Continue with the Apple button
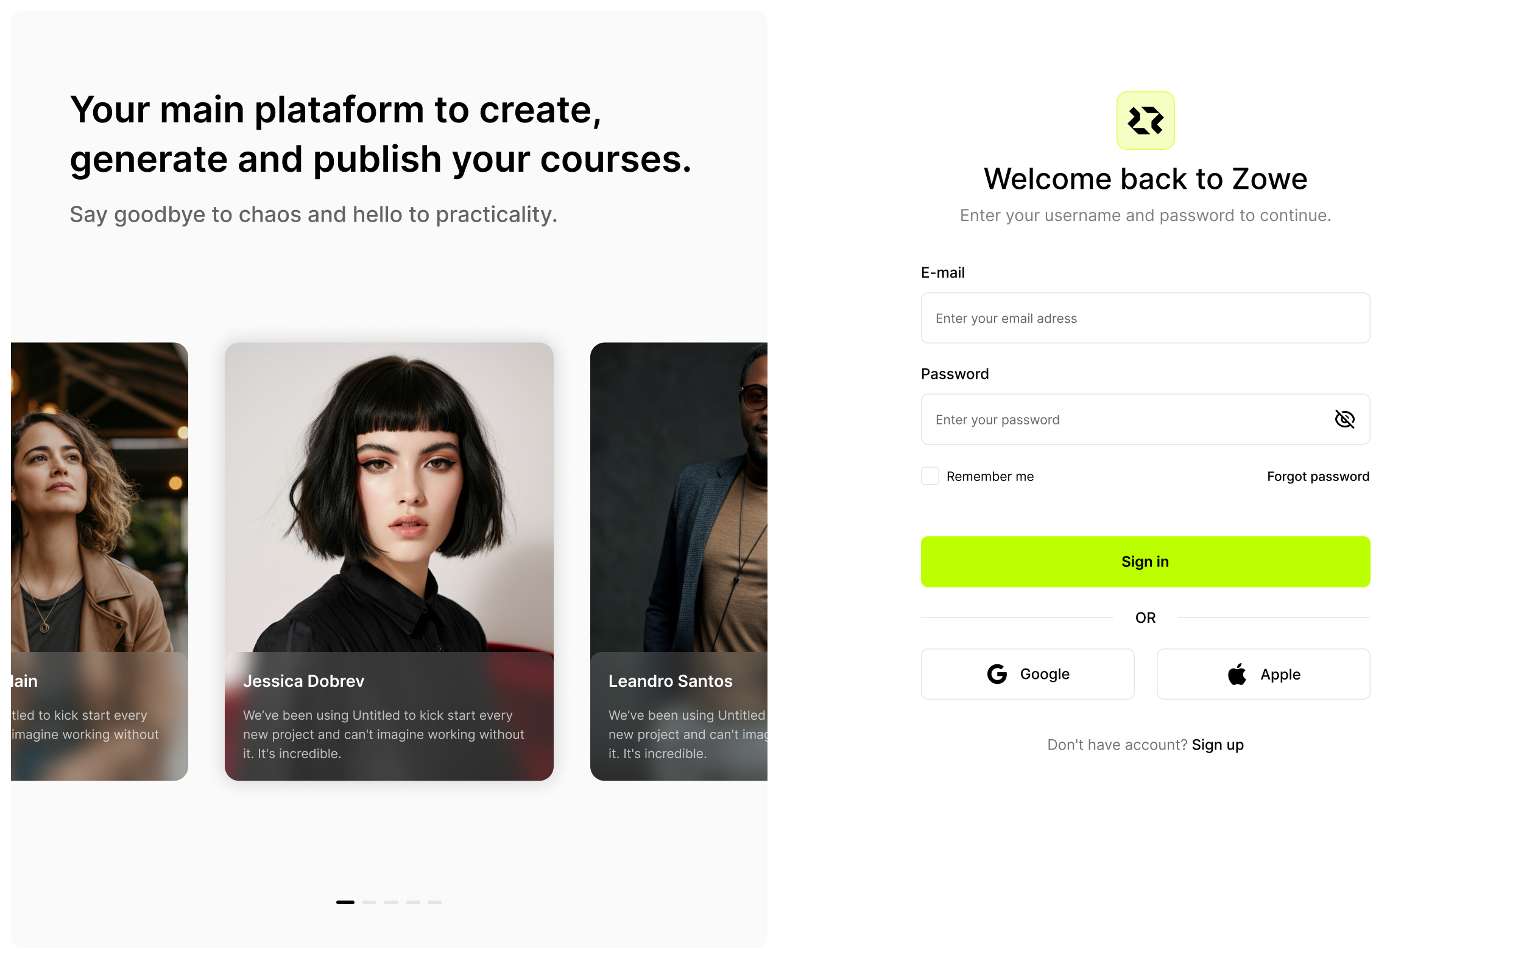This screenshot has height=959, width=1535. [1263, 673]
